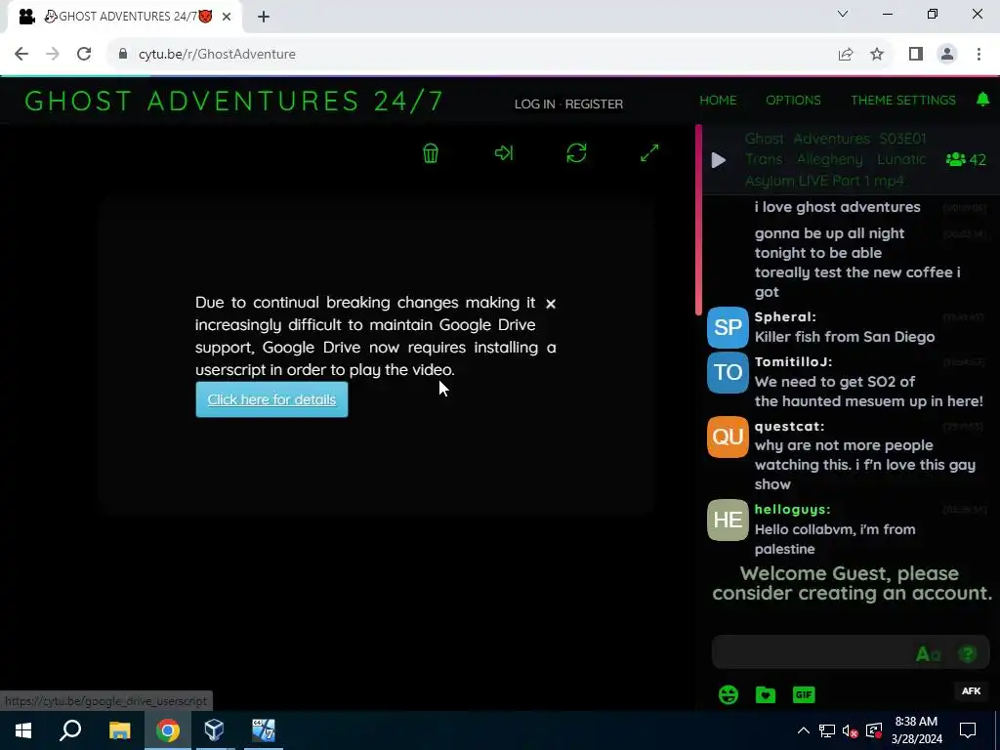Click TomitilloJ's TO avatar in chat

click(x=728, y=372)
